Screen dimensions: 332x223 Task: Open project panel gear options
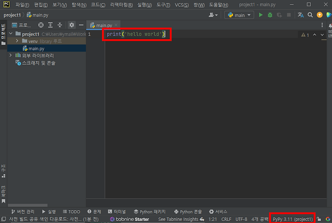72,25
